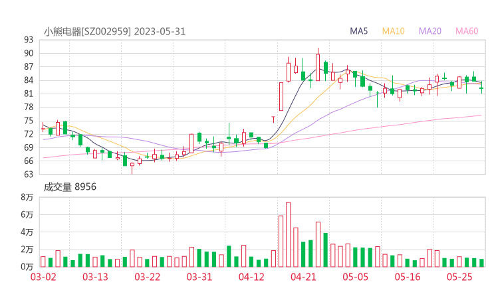Click the 81 price axis label

pyautogui.click(x=29, y=94)
